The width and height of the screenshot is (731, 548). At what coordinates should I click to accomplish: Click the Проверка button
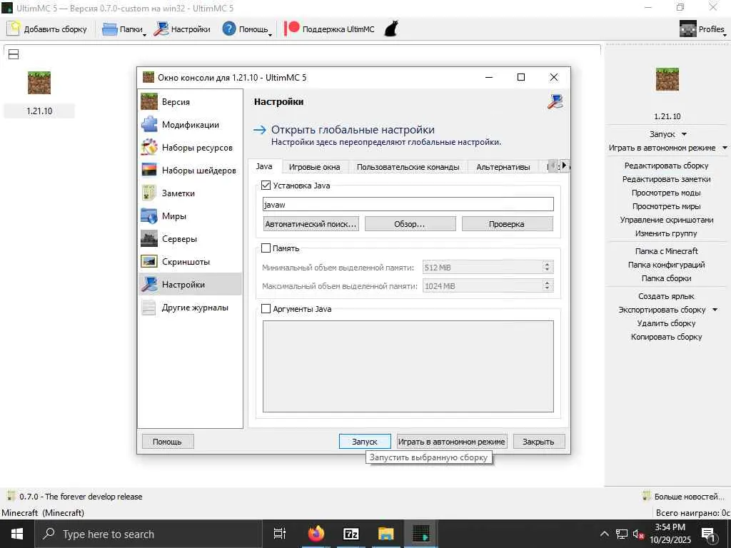pyautogui.click(x=508, y=223)
